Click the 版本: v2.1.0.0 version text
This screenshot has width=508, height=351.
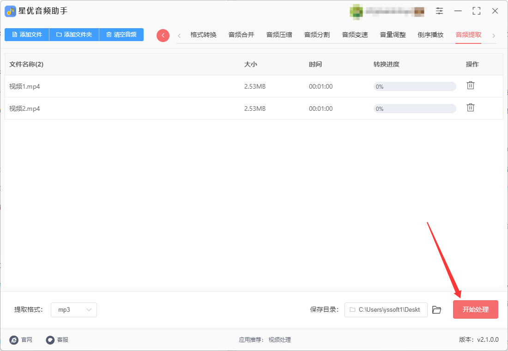click(x=479, y=339)
